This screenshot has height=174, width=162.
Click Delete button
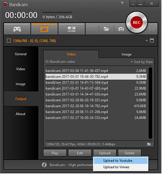[130, 153]
